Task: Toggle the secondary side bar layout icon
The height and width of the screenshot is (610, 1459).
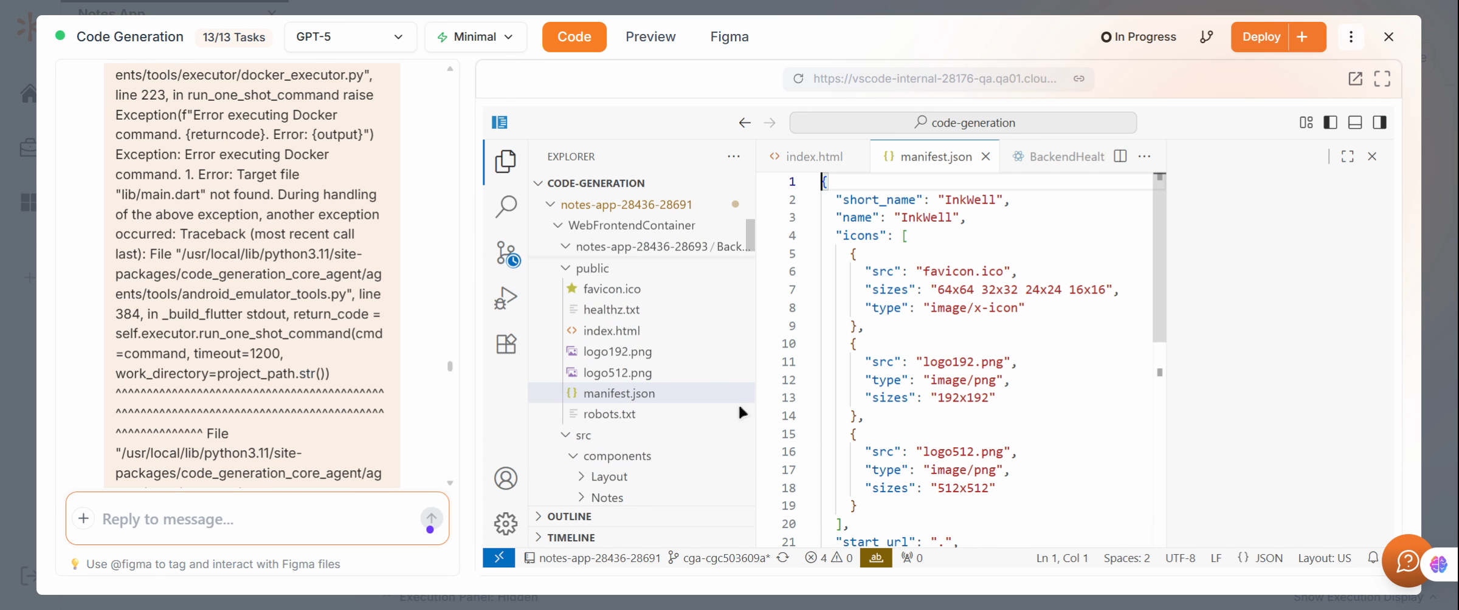Action: pos(1379,122)
